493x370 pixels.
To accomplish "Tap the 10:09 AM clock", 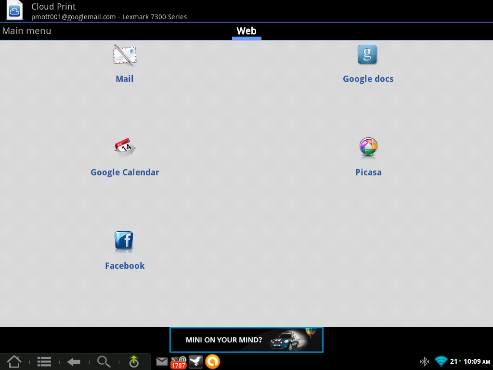I will coord(477,361).
